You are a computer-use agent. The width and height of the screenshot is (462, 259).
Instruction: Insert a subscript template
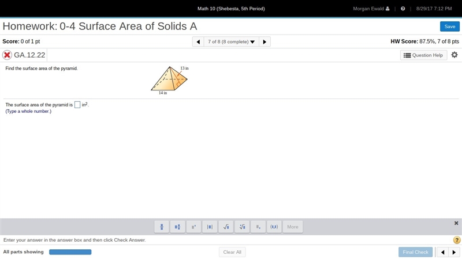point(258,227)
